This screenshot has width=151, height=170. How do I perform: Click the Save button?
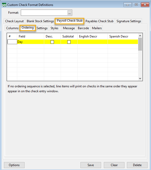(91, 165)
